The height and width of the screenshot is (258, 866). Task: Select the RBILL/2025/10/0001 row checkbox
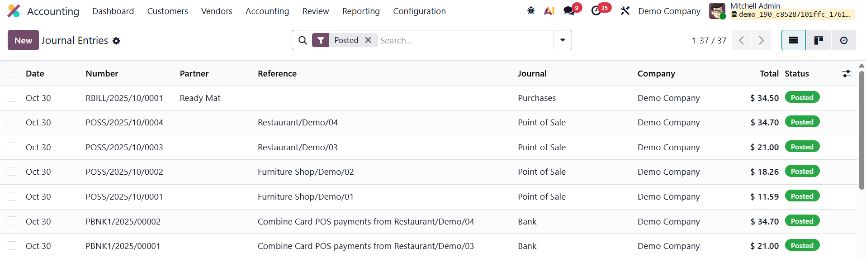(12, 98)
